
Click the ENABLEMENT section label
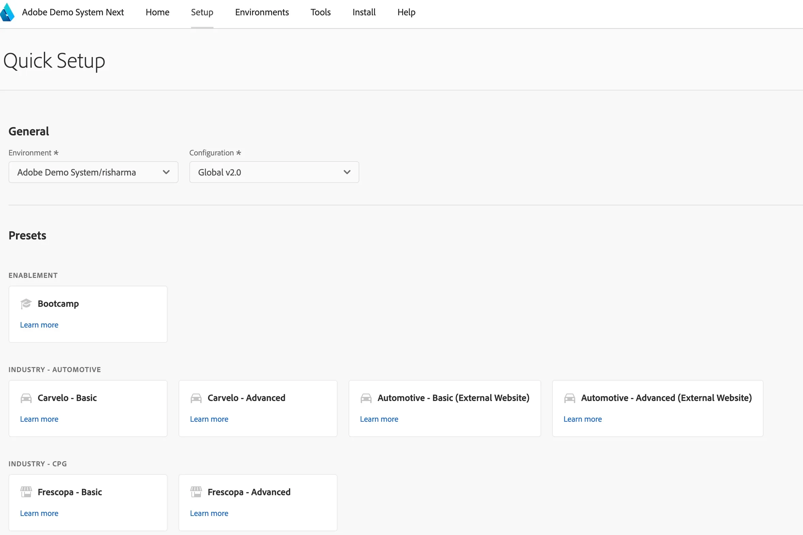pos(33,275)
